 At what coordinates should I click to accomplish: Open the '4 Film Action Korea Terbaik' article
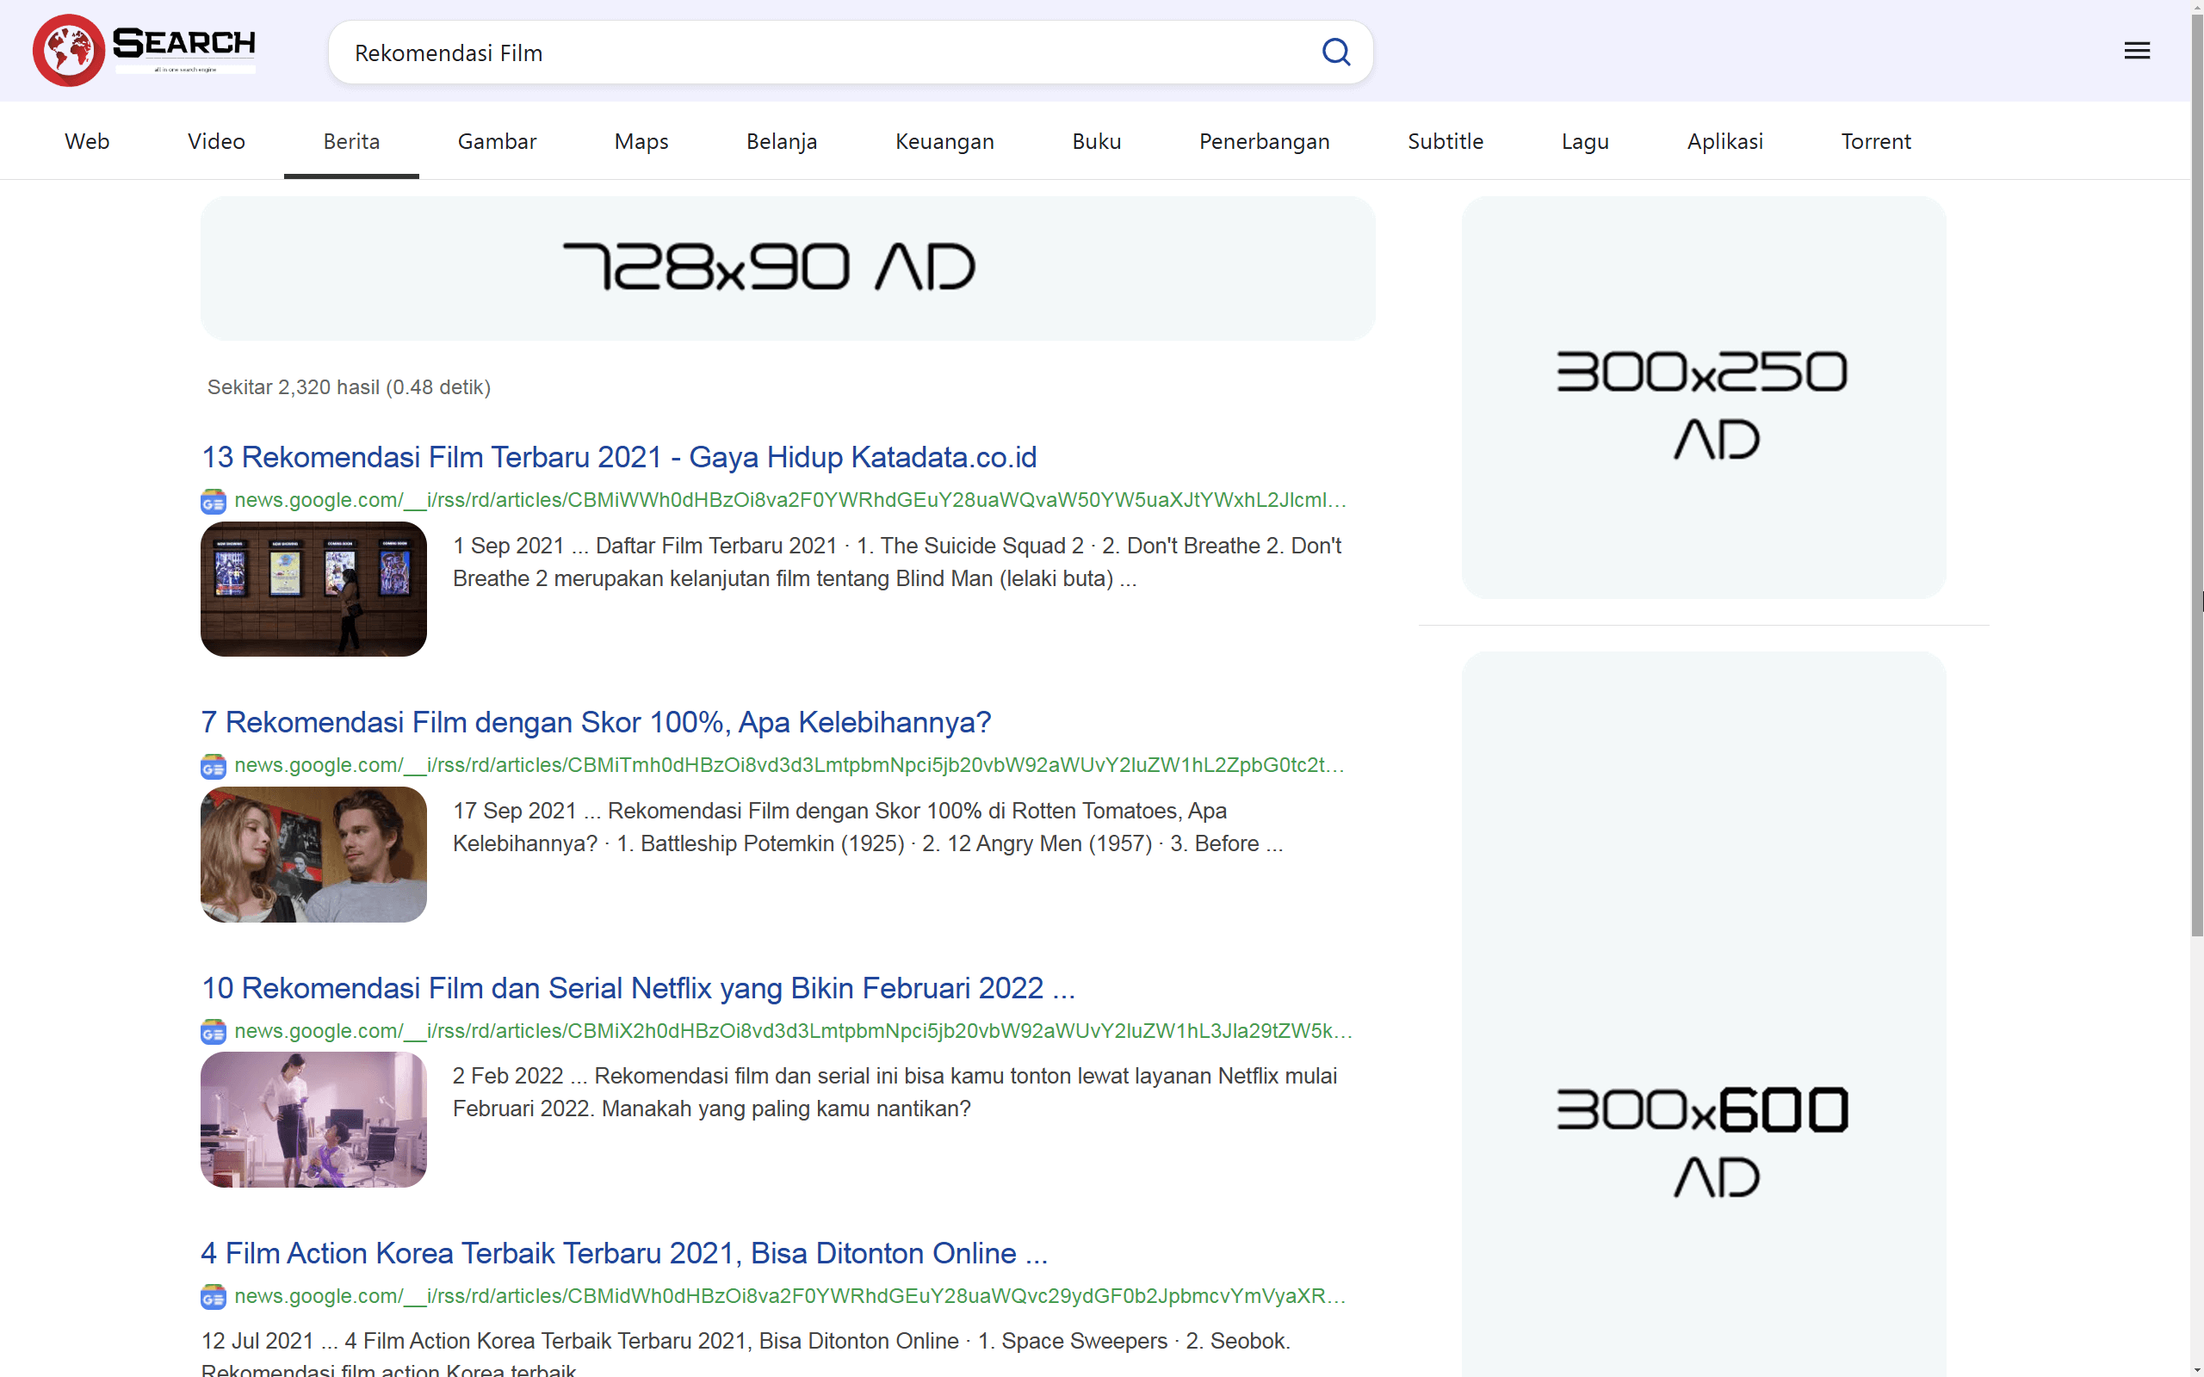pos(625,1253)
